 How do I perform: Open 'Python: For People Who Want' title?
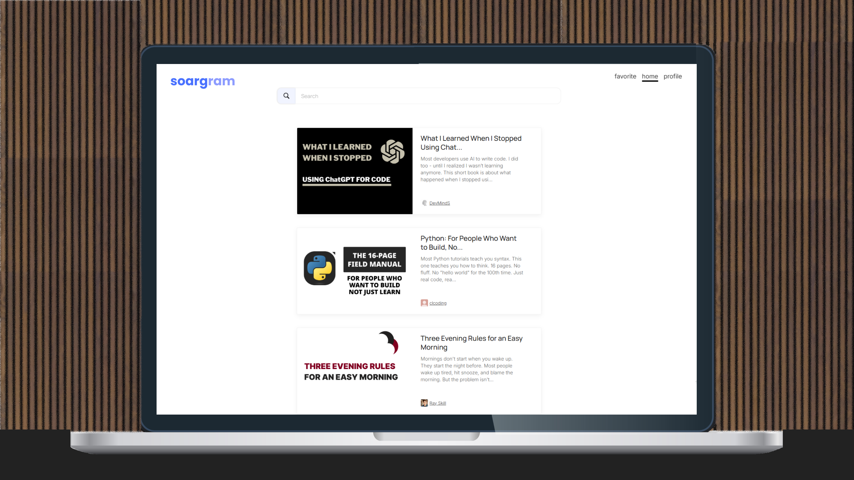(468, 242)
